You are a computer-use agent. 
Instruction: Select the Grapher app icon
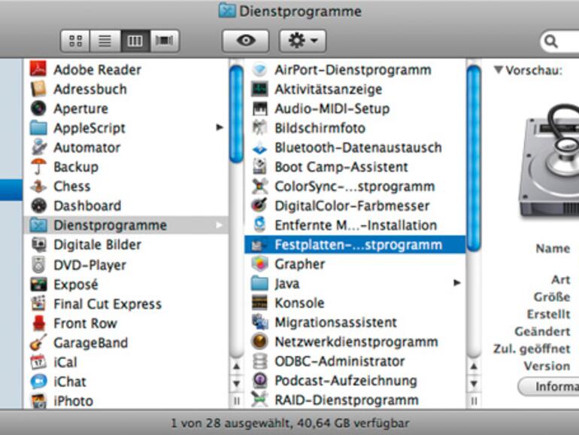259,264
